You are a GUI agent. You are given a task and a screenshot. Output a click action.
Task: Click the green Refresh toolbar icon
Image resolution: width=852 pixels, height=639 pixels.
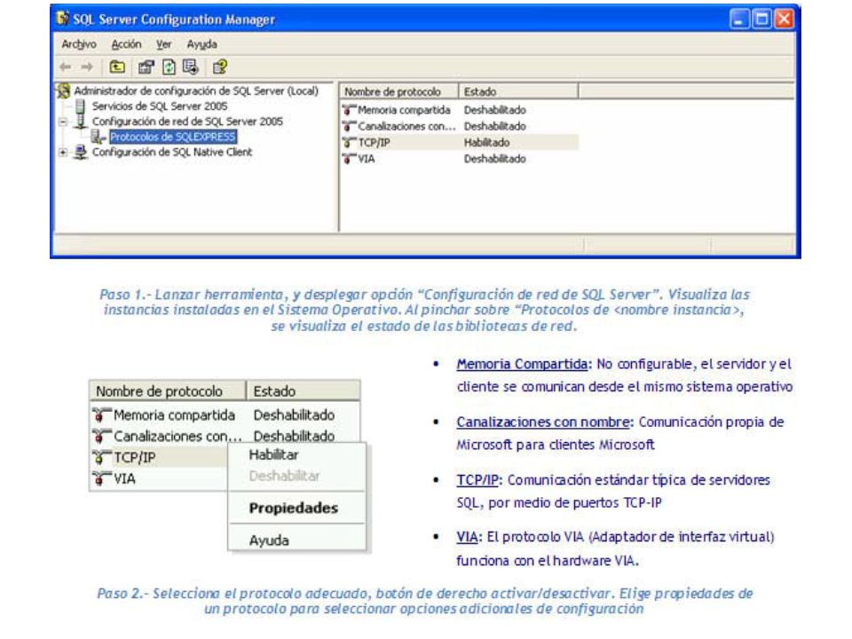tap(170, 67)
